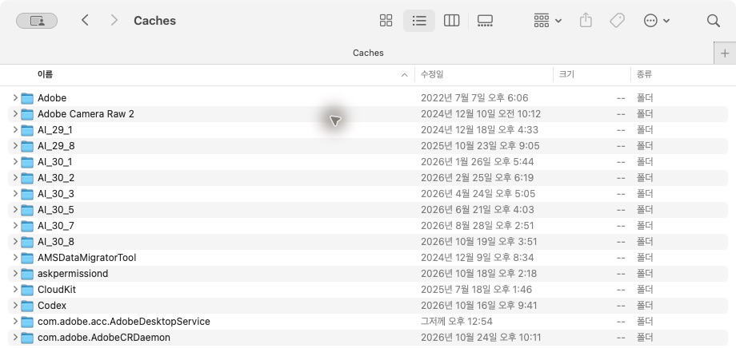Click the Adobe Camera Raw 2 folder icon

(x=27, y=114)
